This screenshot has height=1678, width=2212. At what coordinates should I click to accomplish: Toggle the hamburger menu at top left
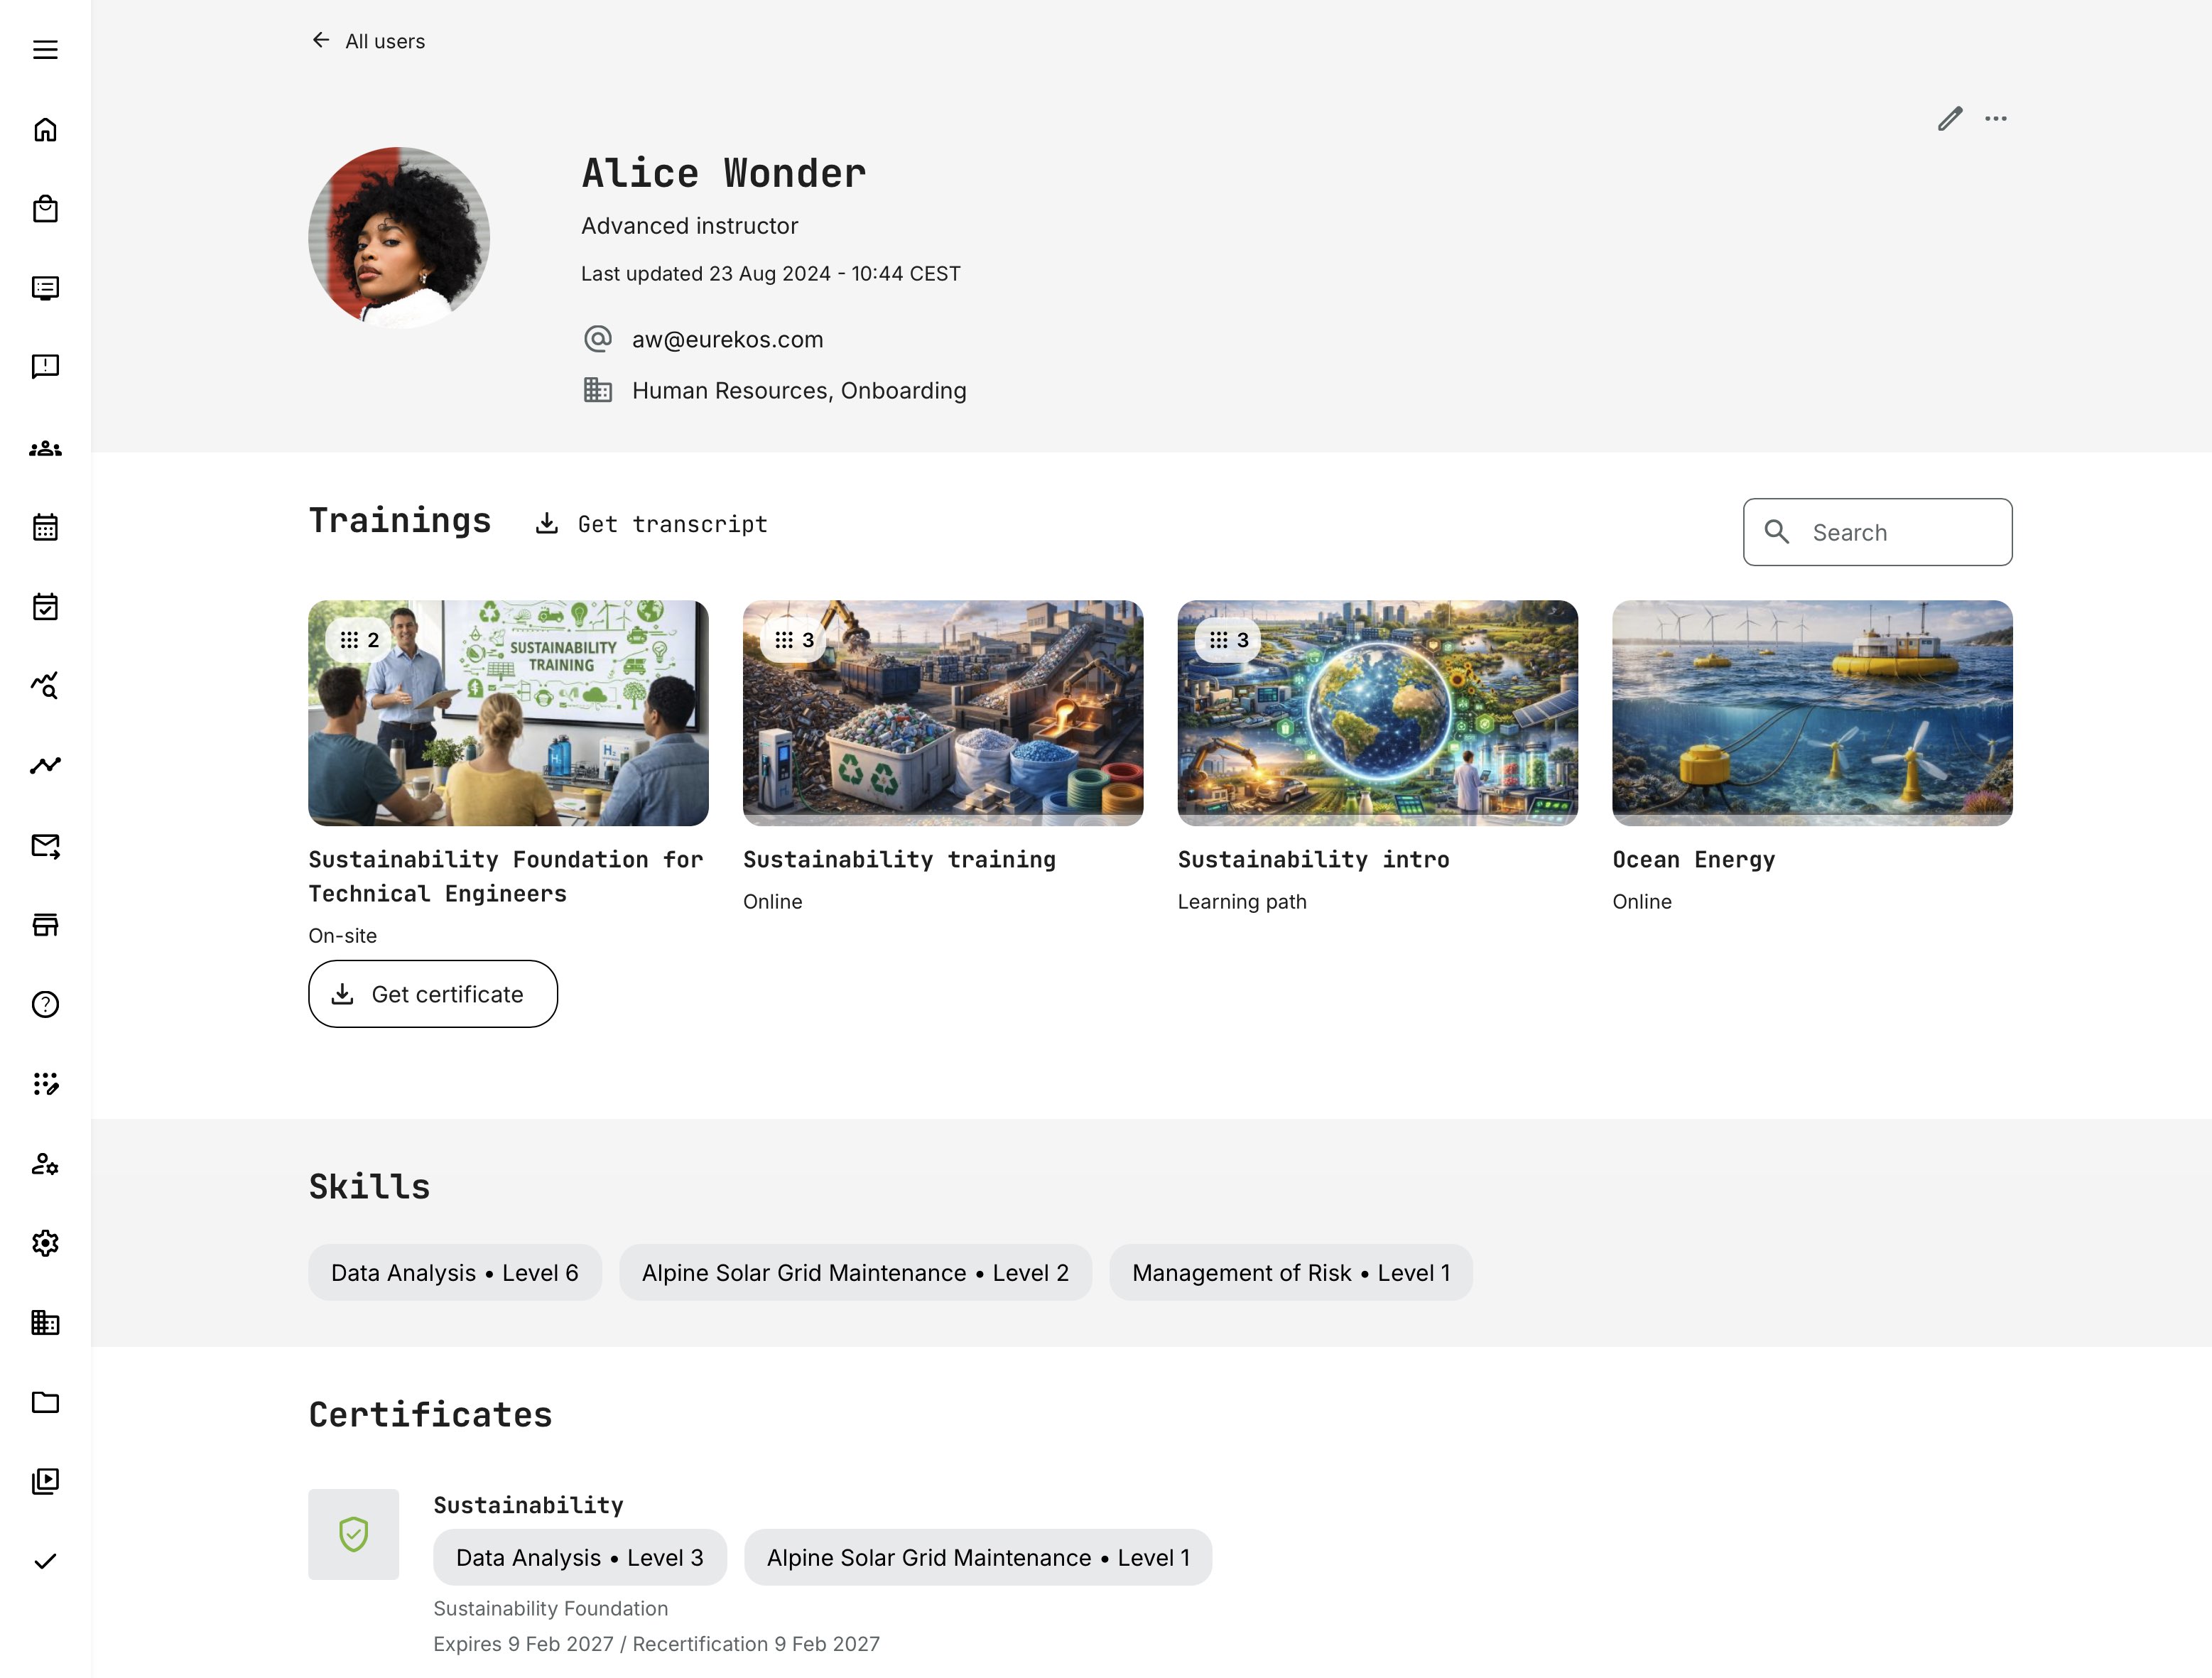45,49
